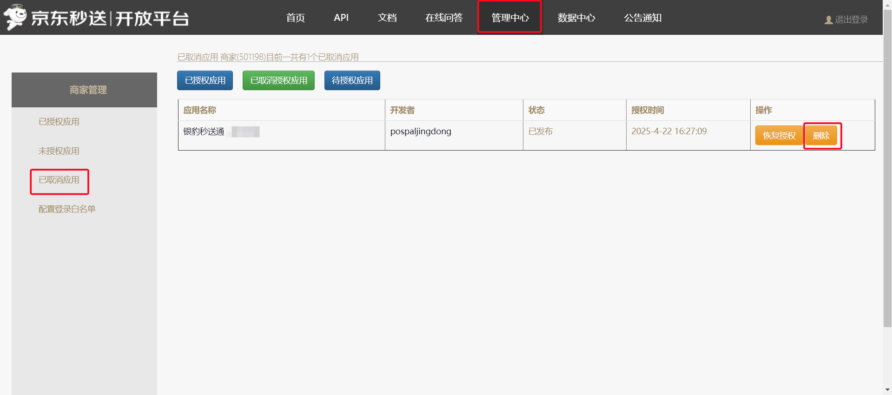Click the vertical scrollbar thumb
The width and height of the screenshot is (892, 395).
point(887,167)
